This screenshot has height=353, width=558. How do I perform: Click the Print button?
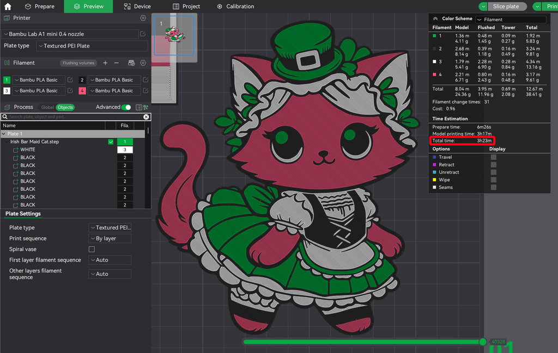[x=550, y=7]
